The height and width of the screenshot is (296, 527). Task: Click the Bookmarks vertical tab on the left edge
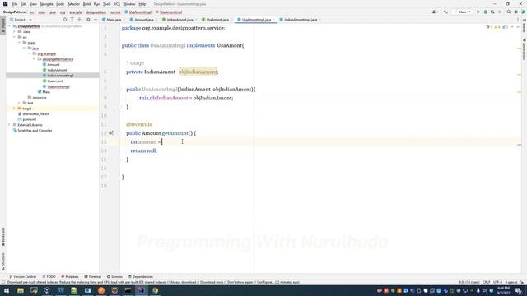click(x=3, y=237)
